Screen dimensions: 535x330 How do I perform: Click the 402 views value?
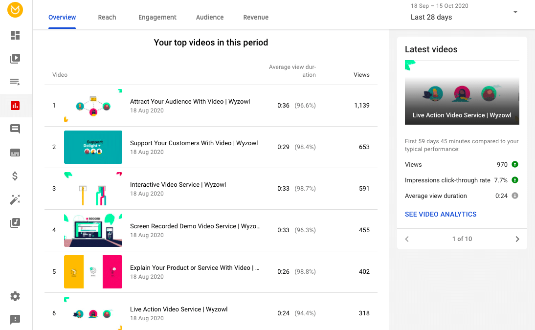click(x=364, y=272)
